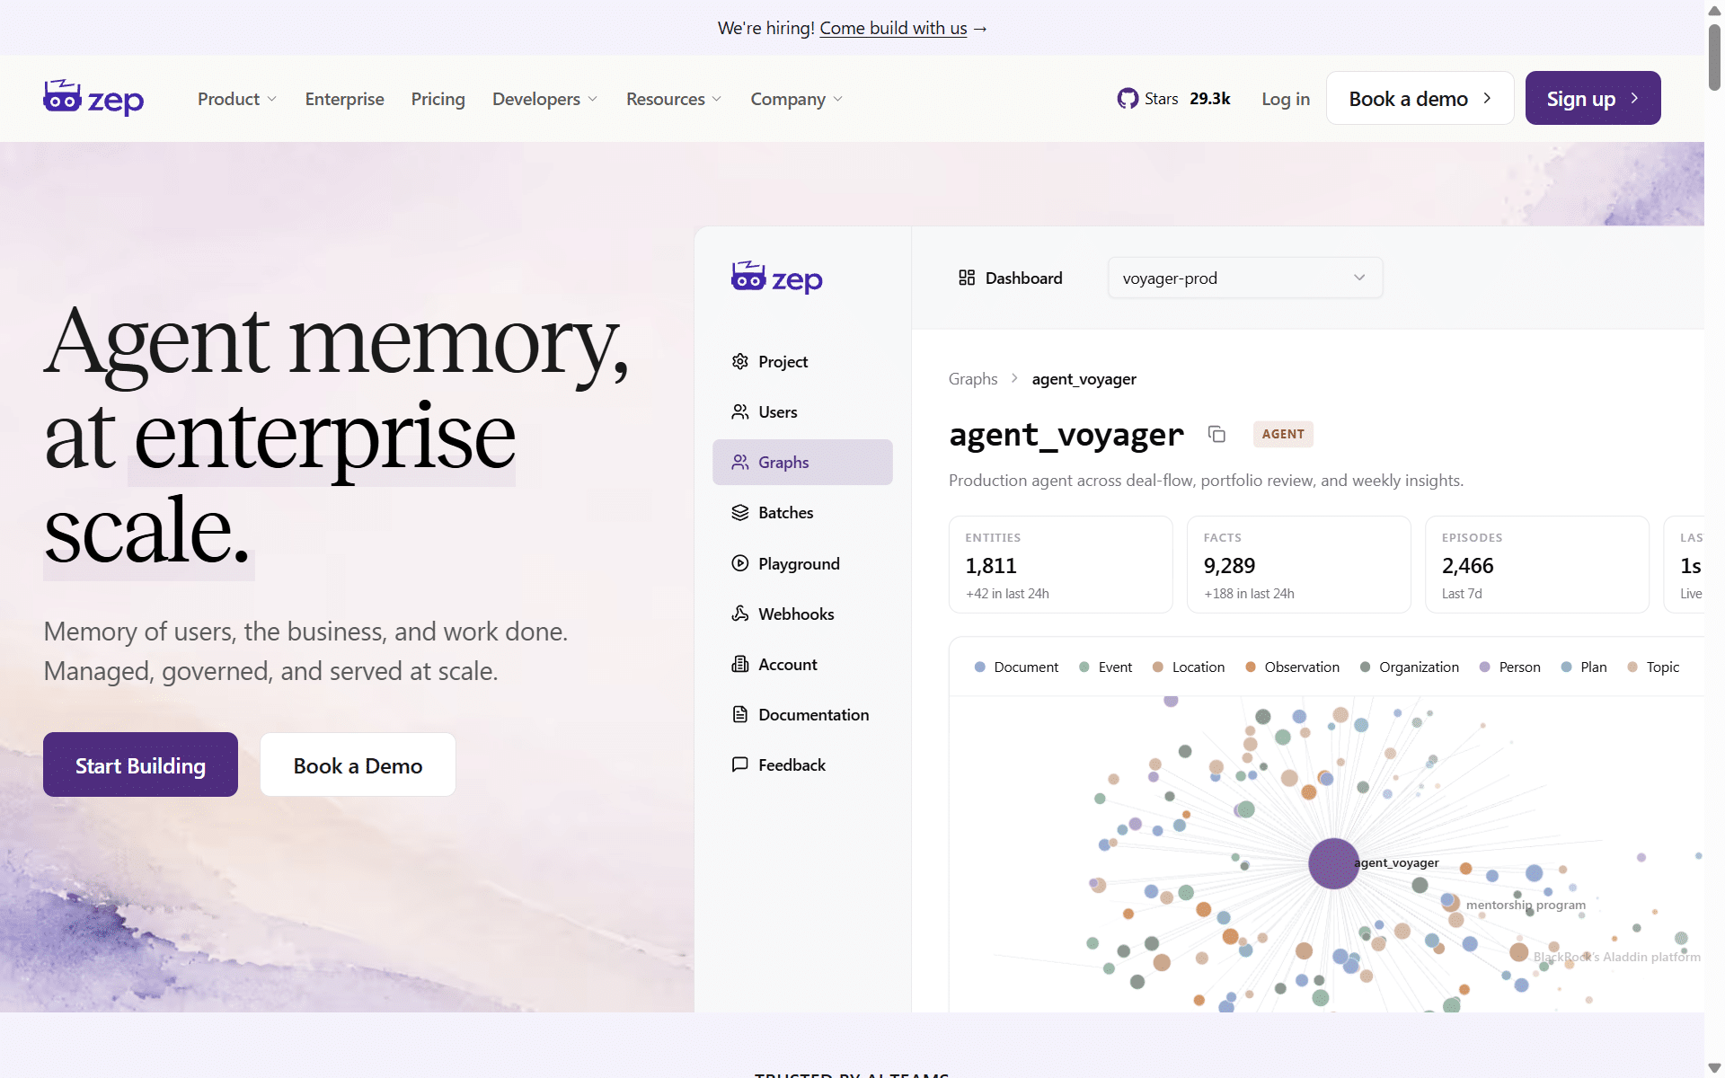Expand the Company menu

point(796,99)
